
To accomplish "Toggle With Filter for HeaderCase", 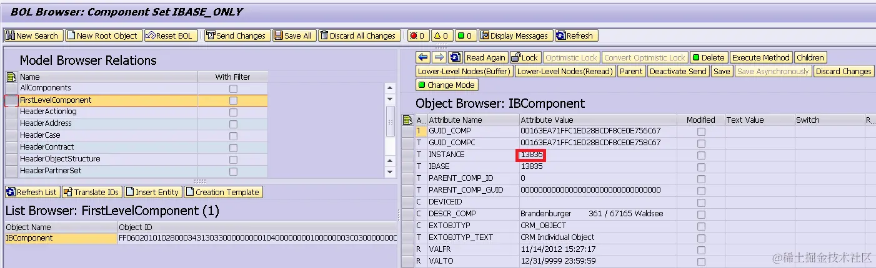I will 233,136.
